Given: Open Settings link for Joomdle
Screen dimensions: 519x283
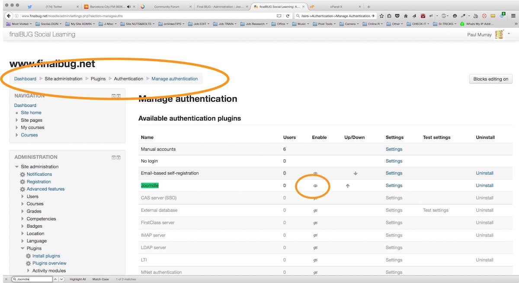Looking at the screenshot, I should click(x=394, y=186).
